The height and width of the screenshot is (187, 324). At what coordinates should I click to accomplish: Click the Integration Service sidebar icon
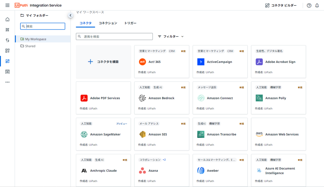point(8,61)
